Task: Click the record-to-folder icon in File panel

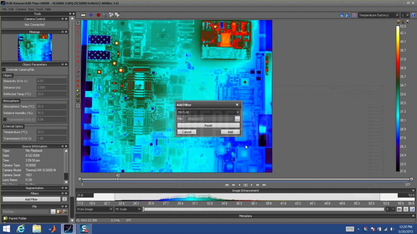Action: pos(59,212)
